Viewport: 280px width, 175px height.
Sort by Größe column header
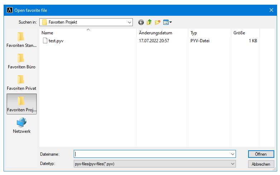246,33
